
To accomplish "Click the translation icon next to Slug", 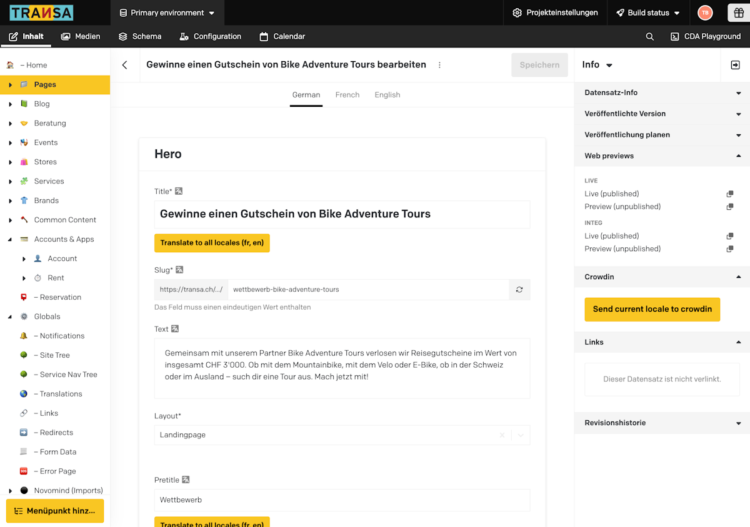I will [x=179, y=270].
